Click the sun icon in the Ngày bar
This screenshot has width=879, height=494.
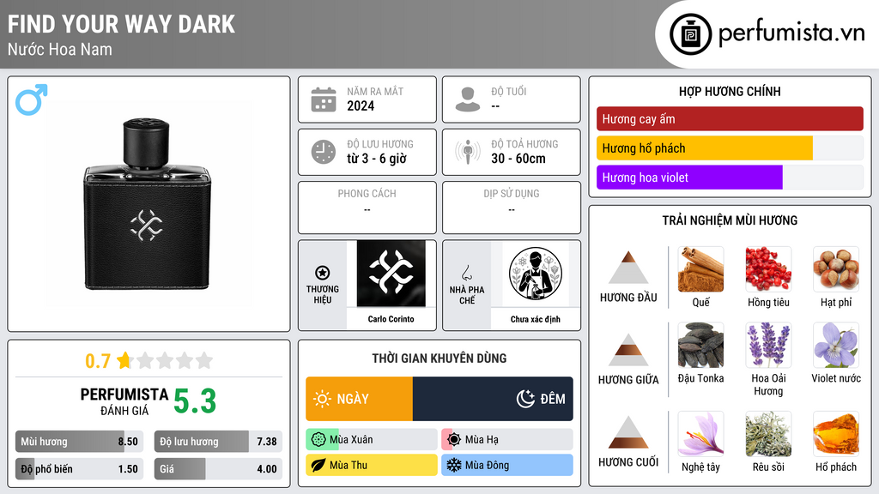[x=323, y=399]
